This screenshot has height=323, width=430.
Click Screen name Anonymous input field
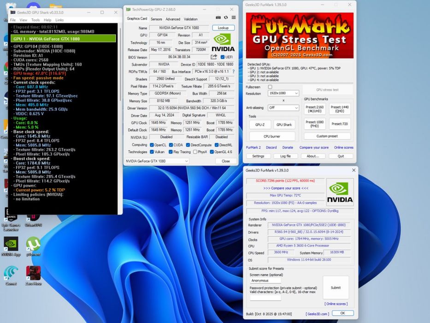tap(265, 281)
